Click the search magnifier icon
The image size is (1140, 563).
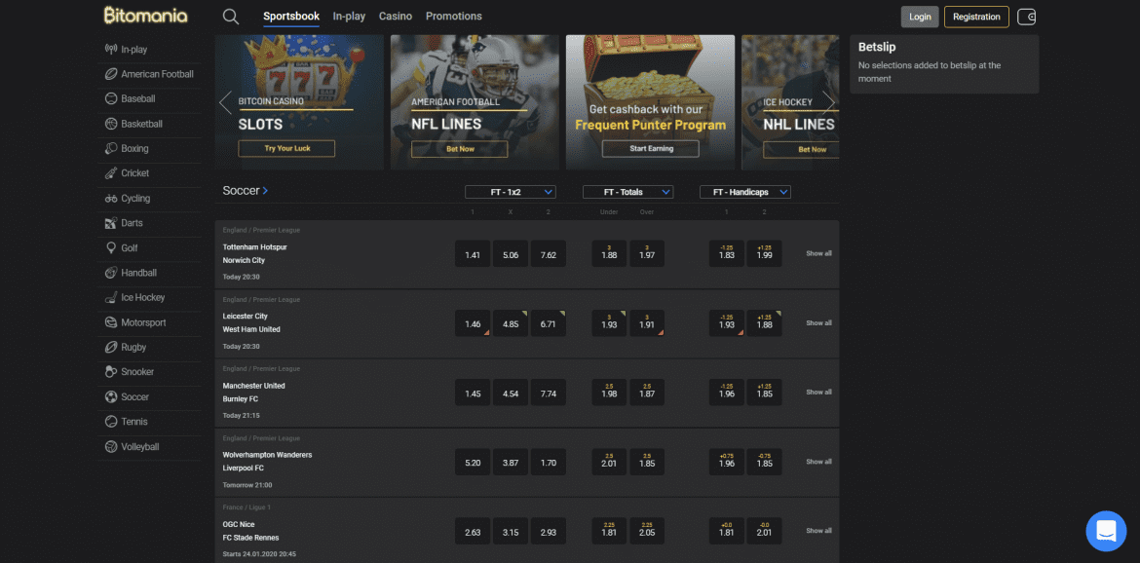point(230,17)
